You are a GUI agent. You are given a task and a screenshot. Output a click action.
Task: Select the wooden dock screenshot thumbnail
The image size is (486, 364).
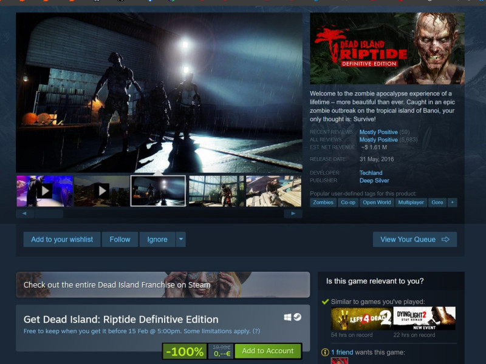[274, 191]
